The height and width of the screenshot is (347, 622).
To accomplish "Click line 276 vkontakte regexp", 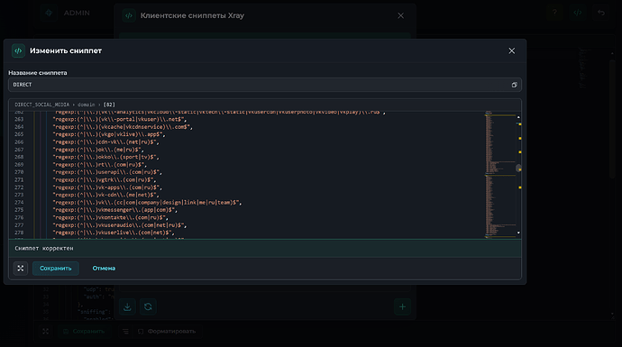I will click(x=111, y=217).
